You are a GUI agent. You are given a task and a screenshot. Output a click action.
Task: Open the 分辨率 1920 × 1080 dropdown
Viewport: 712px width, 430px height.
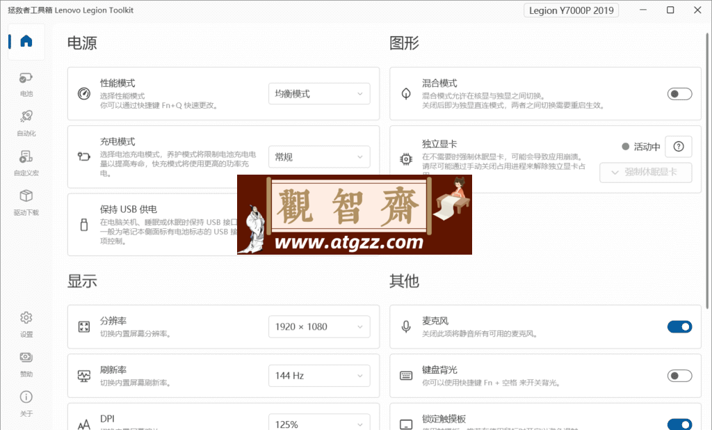click(319, 327)
